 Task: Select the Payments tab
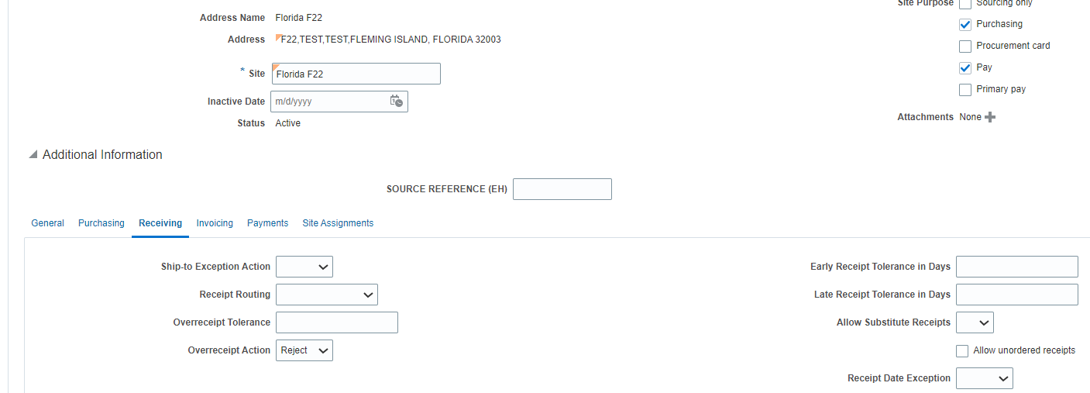pos(267,223)
